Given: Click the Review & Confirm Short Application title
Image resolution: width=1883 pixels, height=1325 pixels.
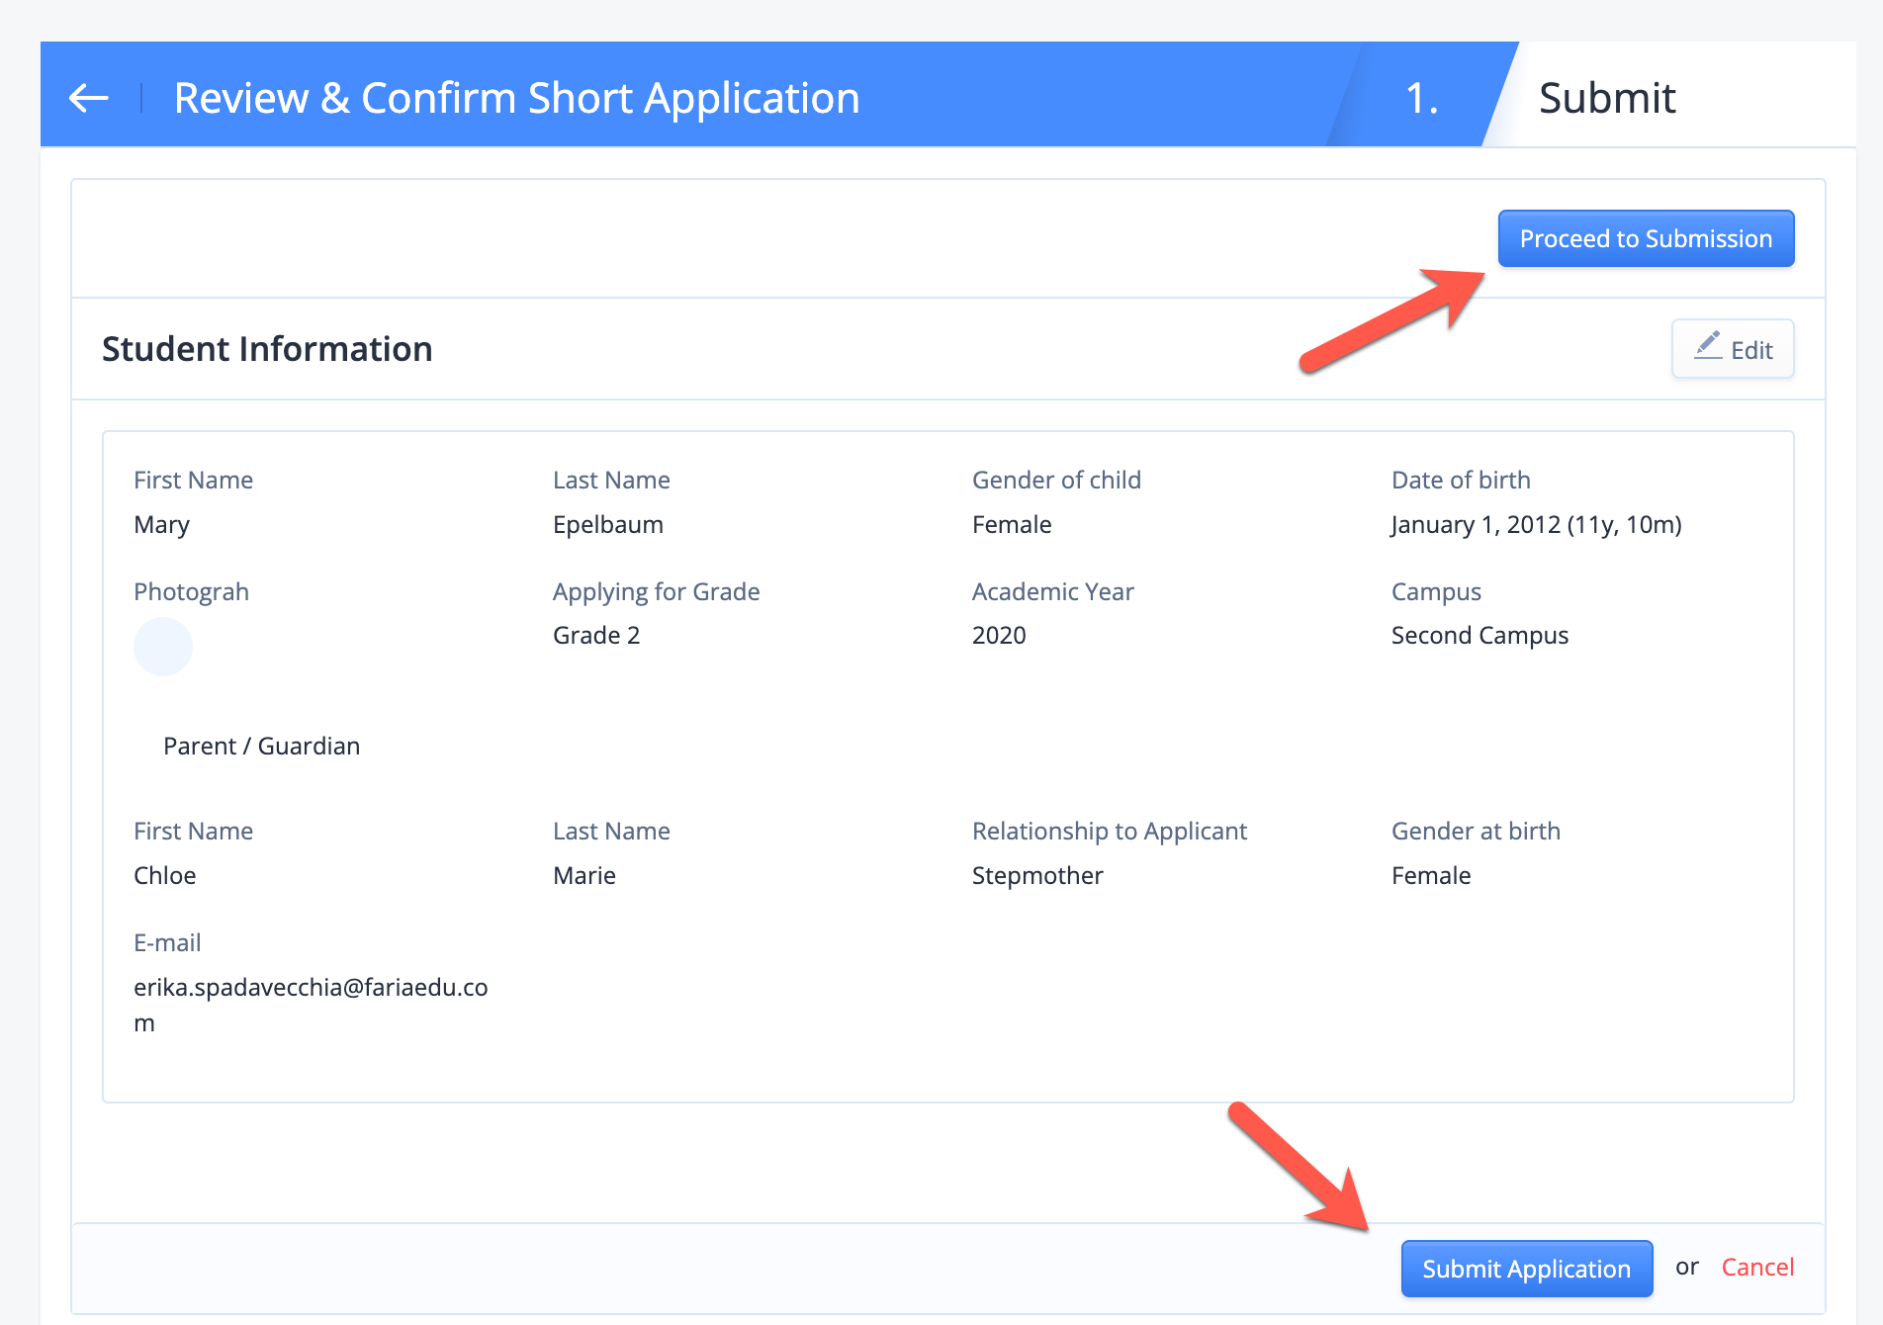Looking at the screenshot, I should tap(516, 98).
